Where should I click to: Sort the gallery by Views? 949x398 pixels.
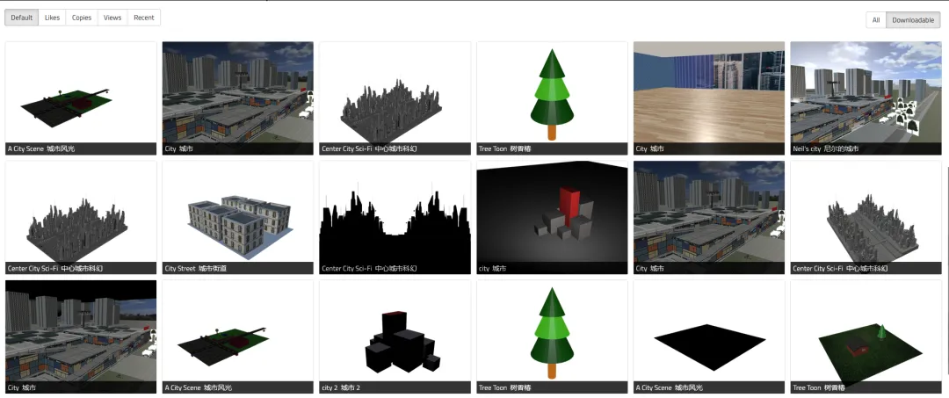pyautogui.click(x=112, y=18)
